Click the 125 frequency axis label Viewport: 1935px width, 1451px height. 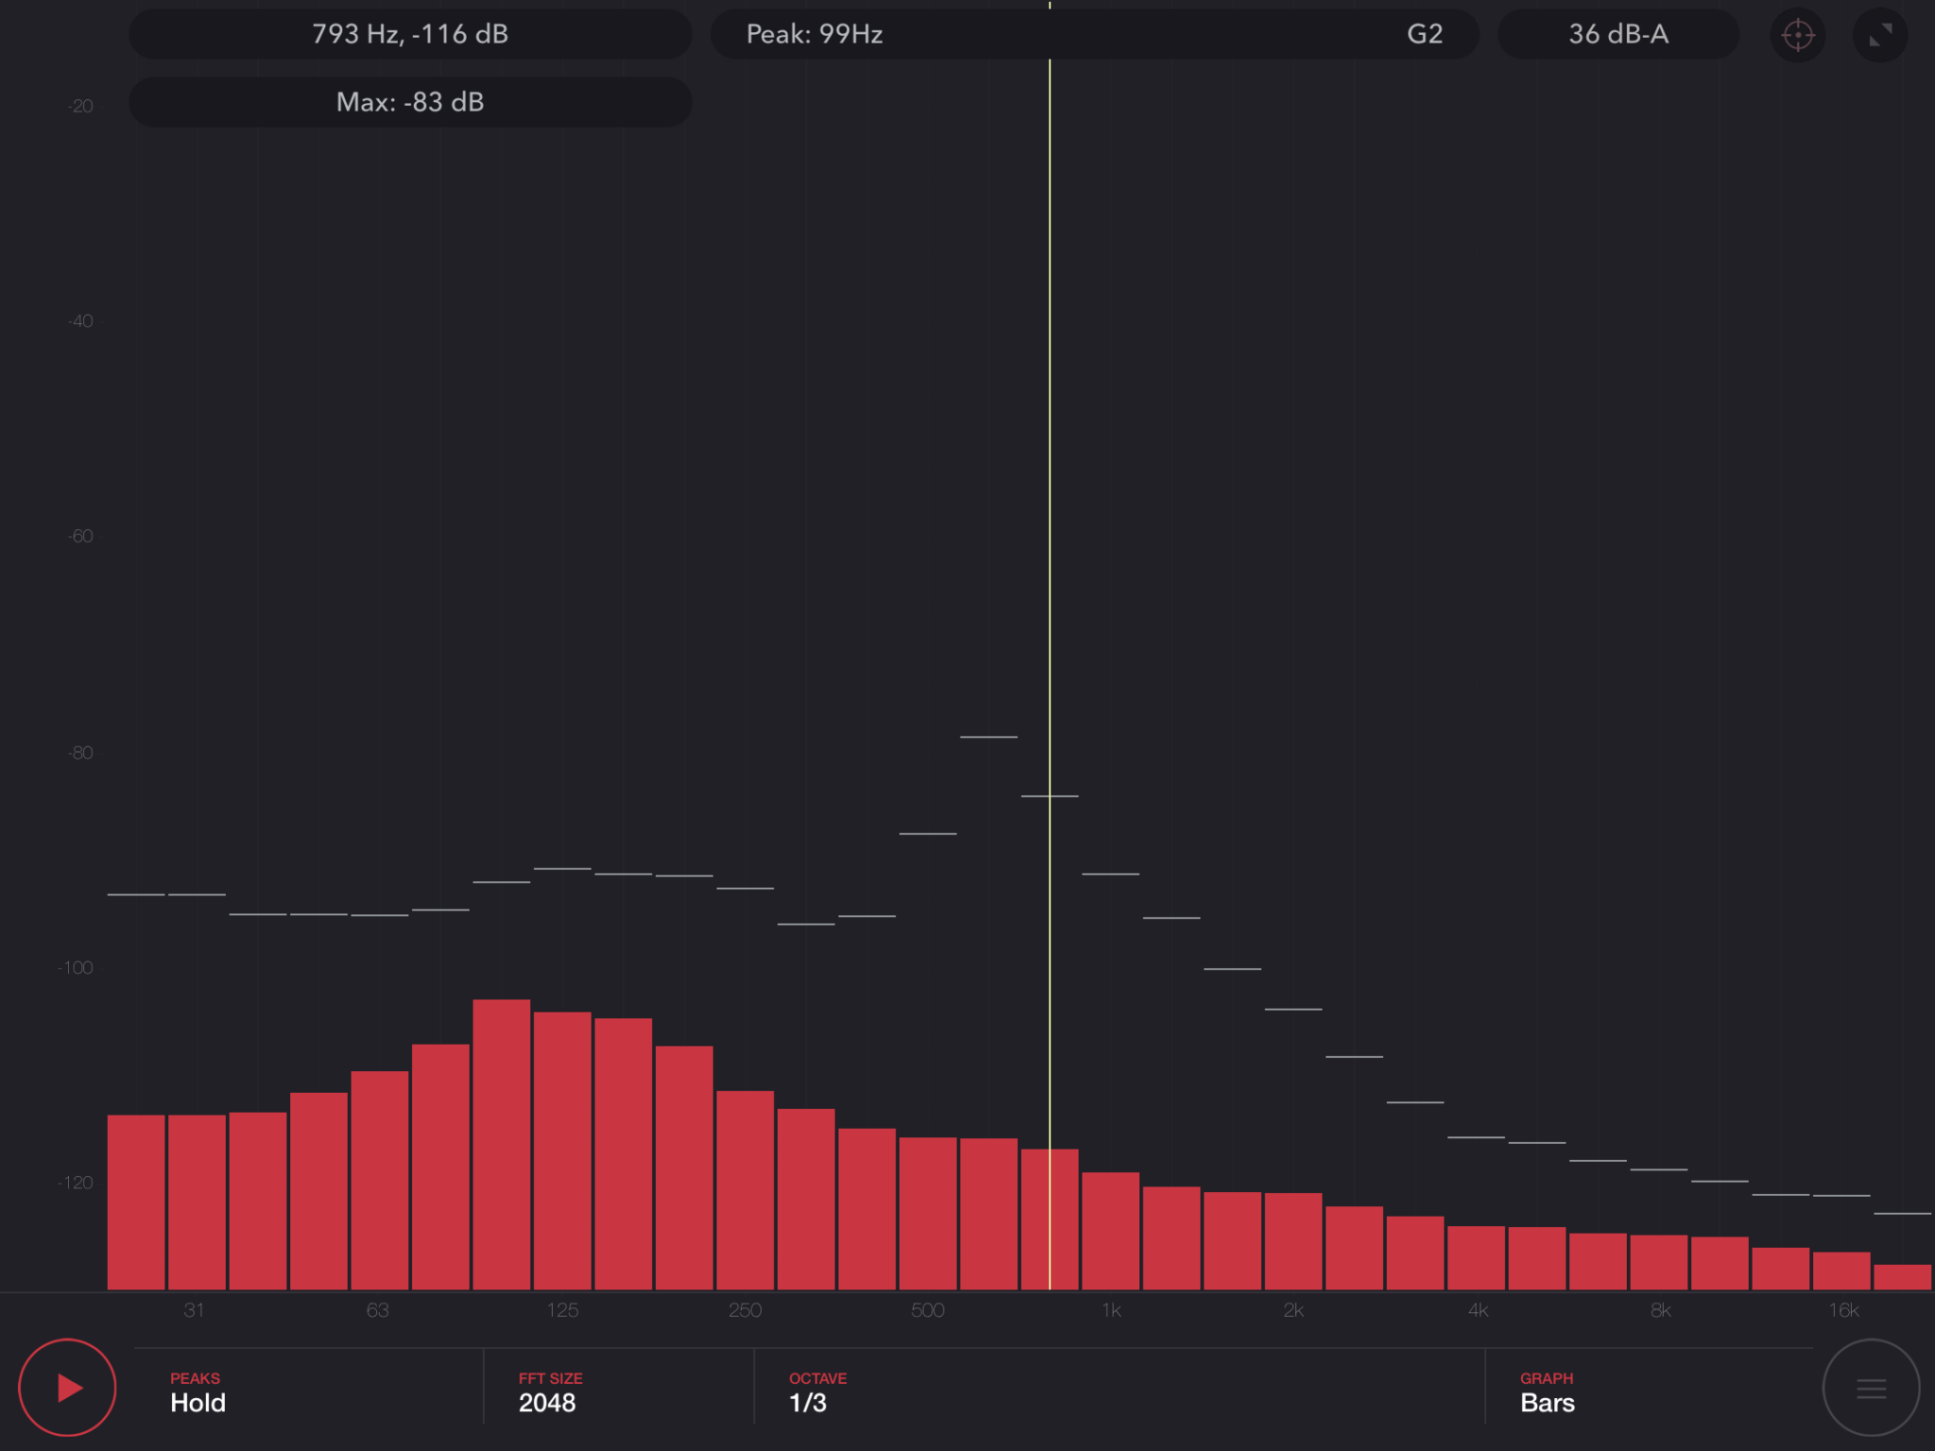point(562,1310)
